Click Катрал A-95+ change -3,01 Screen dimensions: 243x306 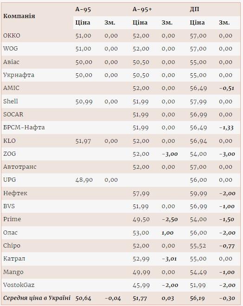pyautogui.click(x=169, y=259)
